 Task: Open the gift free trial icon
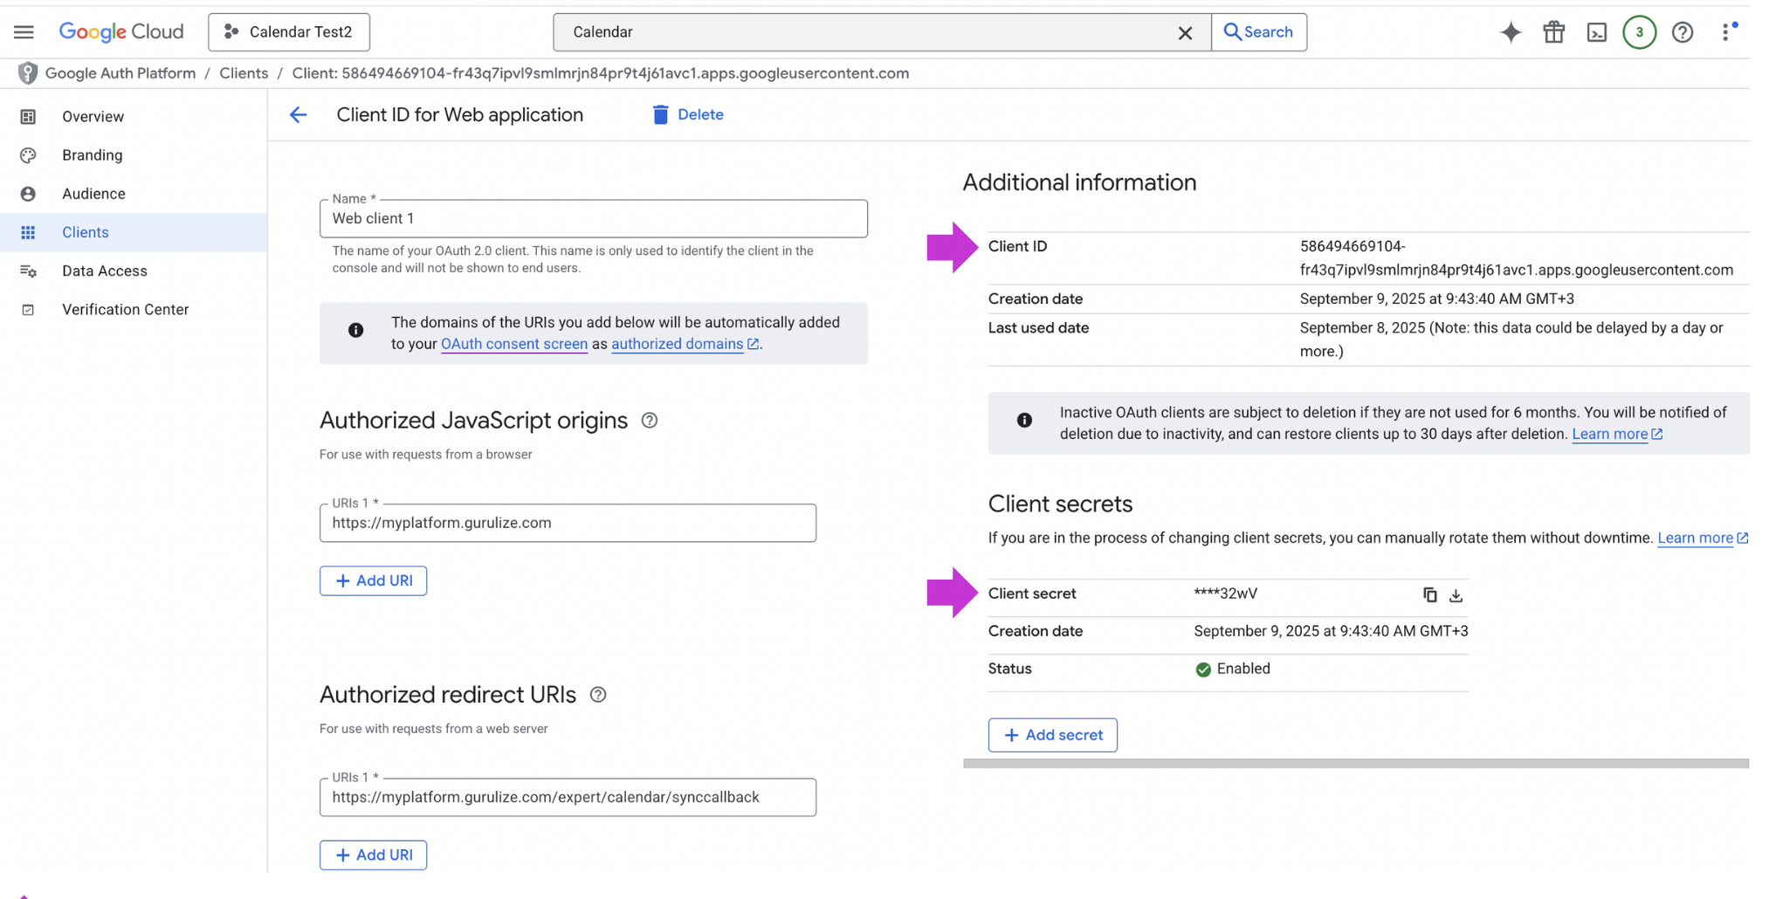point(1554,33)
